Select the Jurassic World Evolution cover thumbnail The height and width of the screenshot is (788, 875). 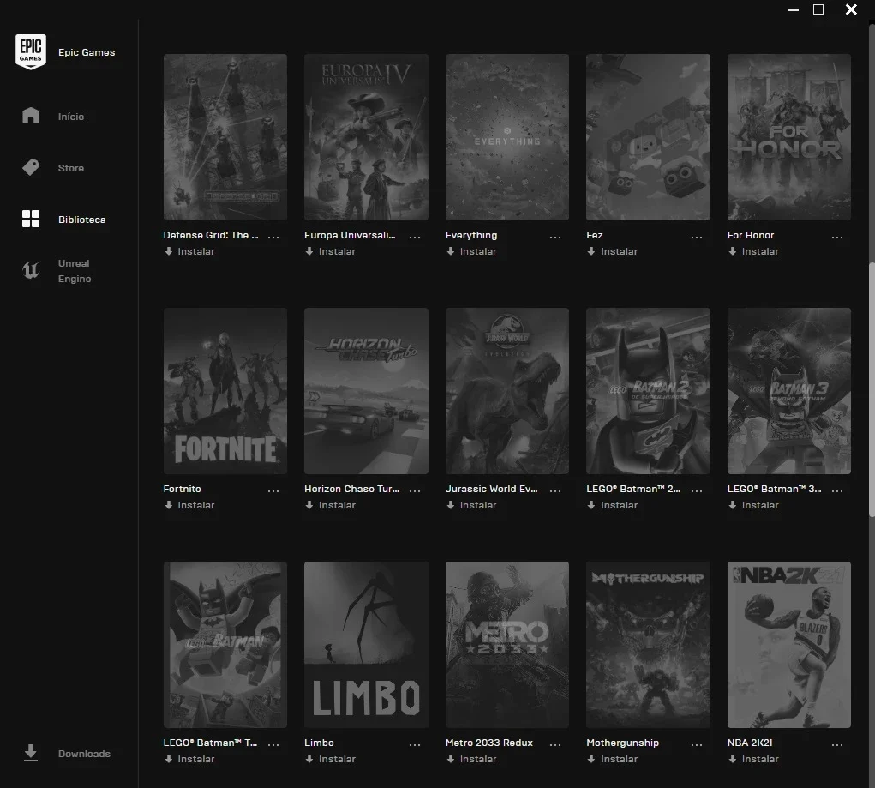[507, 391]
